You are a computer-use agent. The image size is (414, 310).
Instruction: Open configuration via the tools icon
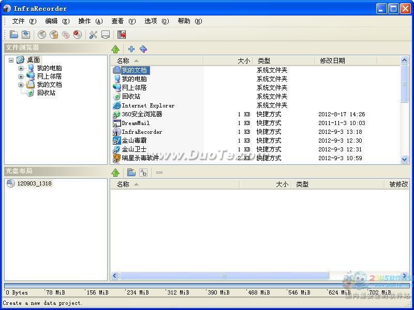[x=93, y=35]
